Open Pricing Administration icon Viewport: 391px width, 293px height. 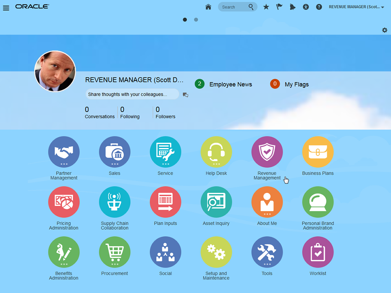(x=64, y=202)
